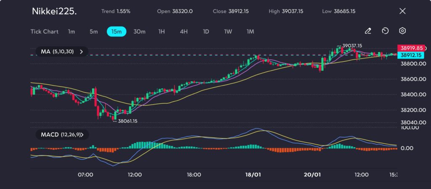The height and width of the screenshot is (189, 431).
Task: Open the drawing pencil tool
Action: click(x=368, y=31)
